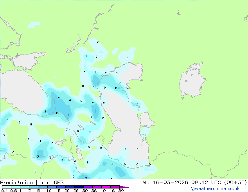248x192 pixels.
Task: Click the '45' legend scale label
Action: pyautogui.click(x=112, y=190)
